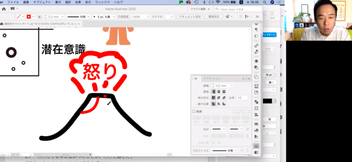Switch to the グラデーション tab
The image size is (352, 162).
click(x=212, y=78)
